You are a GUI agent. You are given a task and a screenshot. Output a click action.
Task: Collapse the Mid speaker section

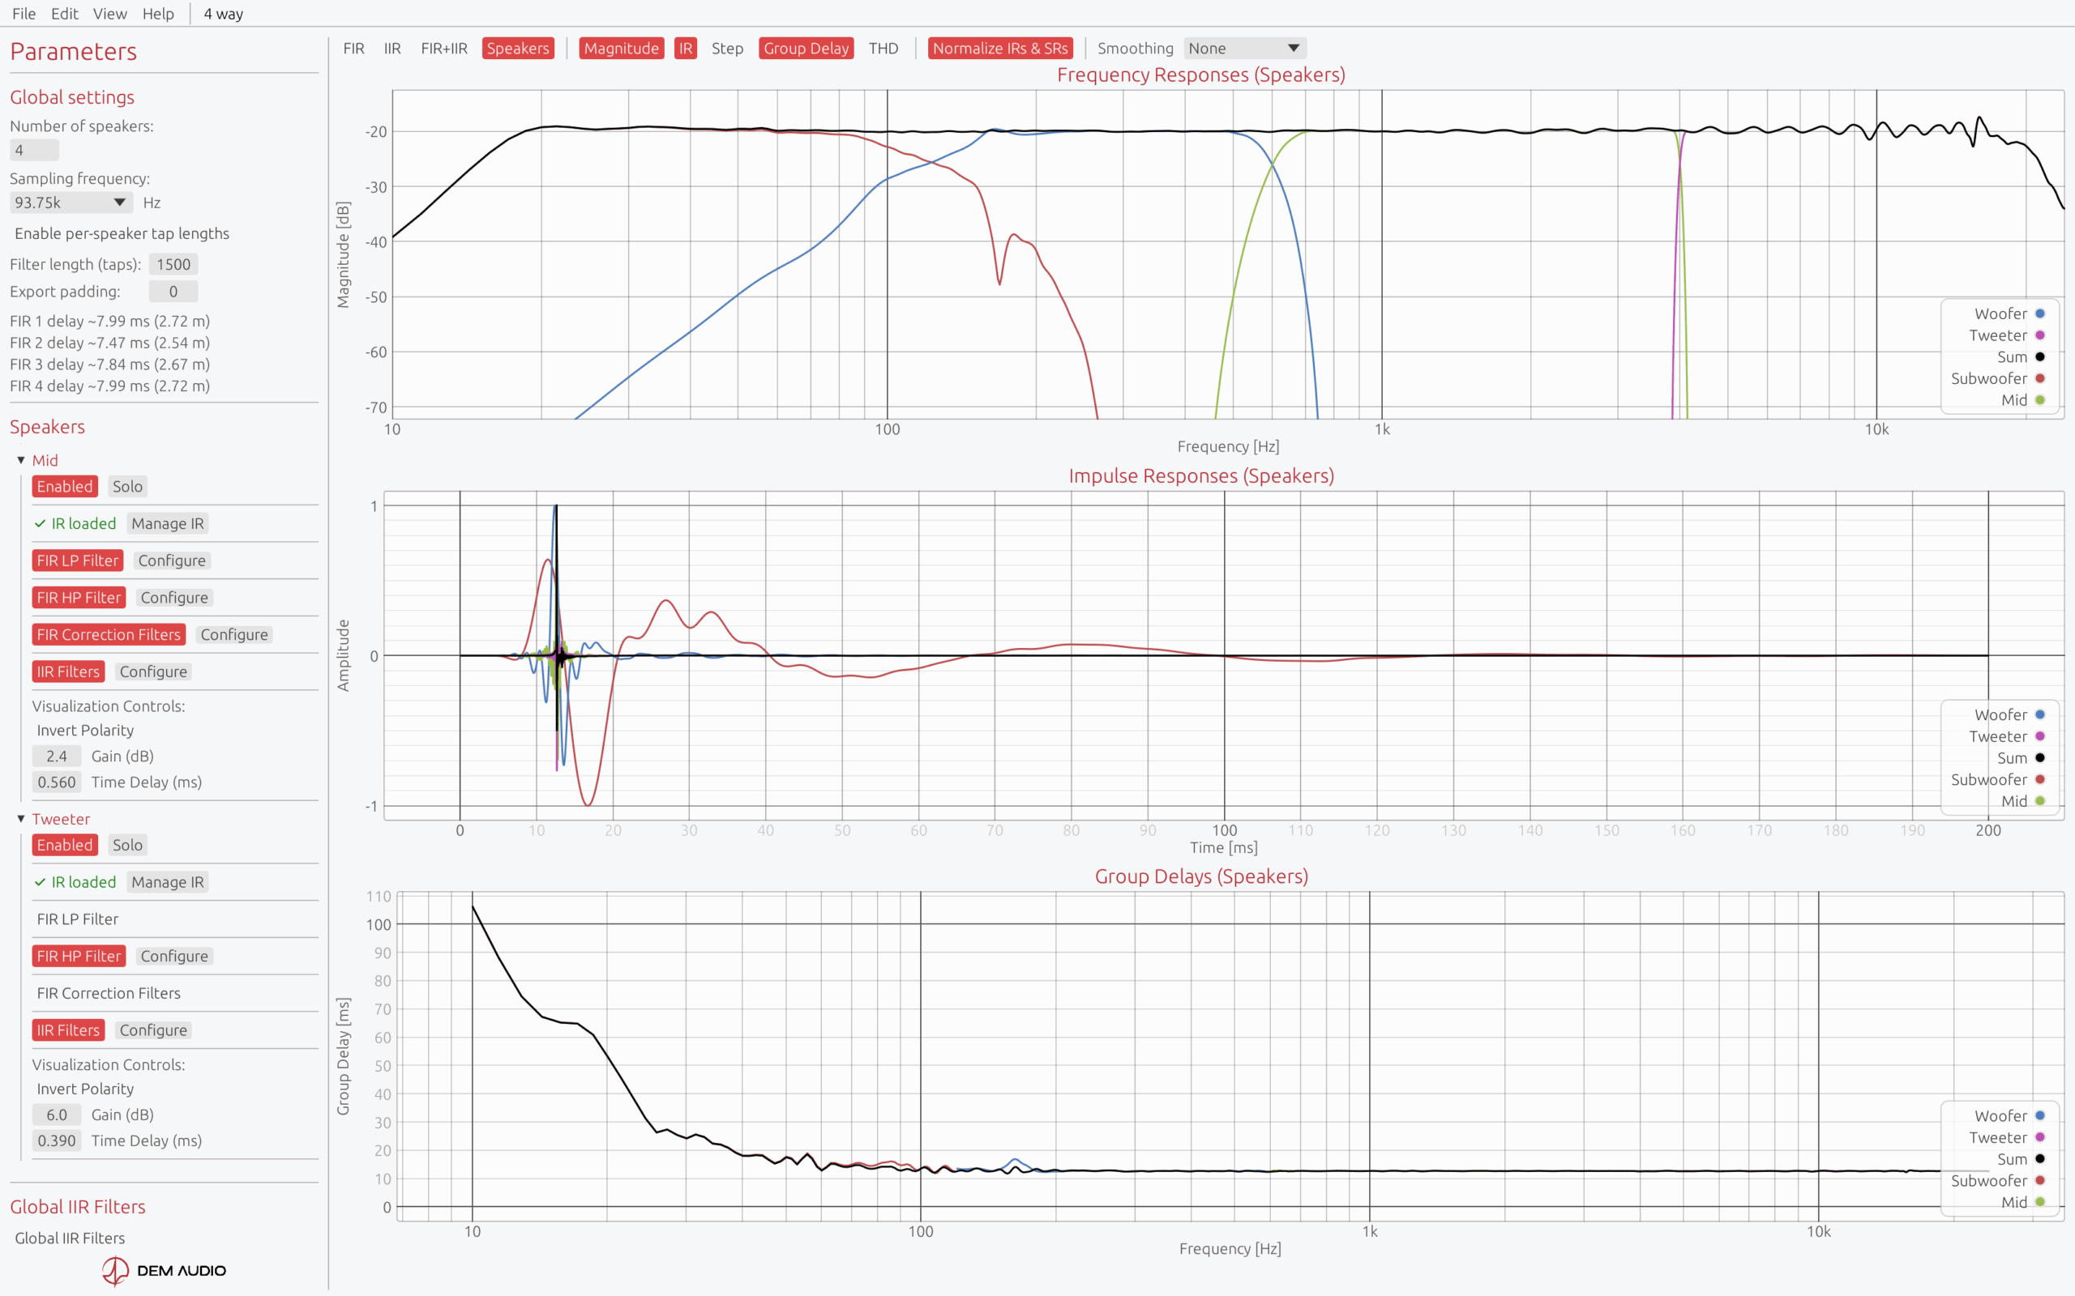click(x=21, y=460)
